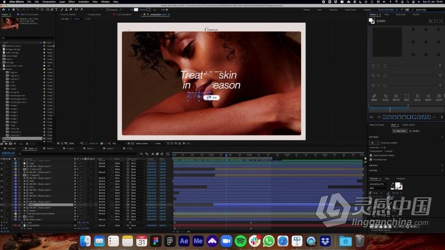Click the Warp icon in Motion panel
Viewport: 445px width, 250px height.
pos(374,97)
